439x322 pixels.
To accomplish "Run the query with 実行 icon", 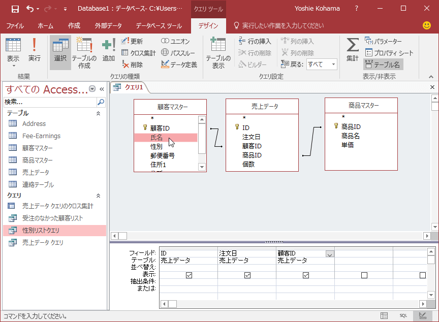I will point(34,50).
